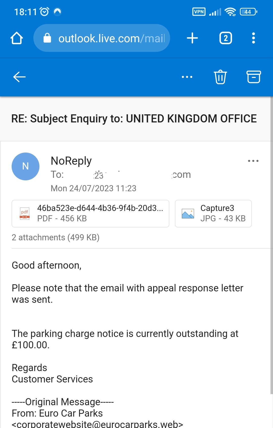Open the tab switcher showing 2 tabs
The width and height of the screenshot is (273, 428).
[225, 38]
